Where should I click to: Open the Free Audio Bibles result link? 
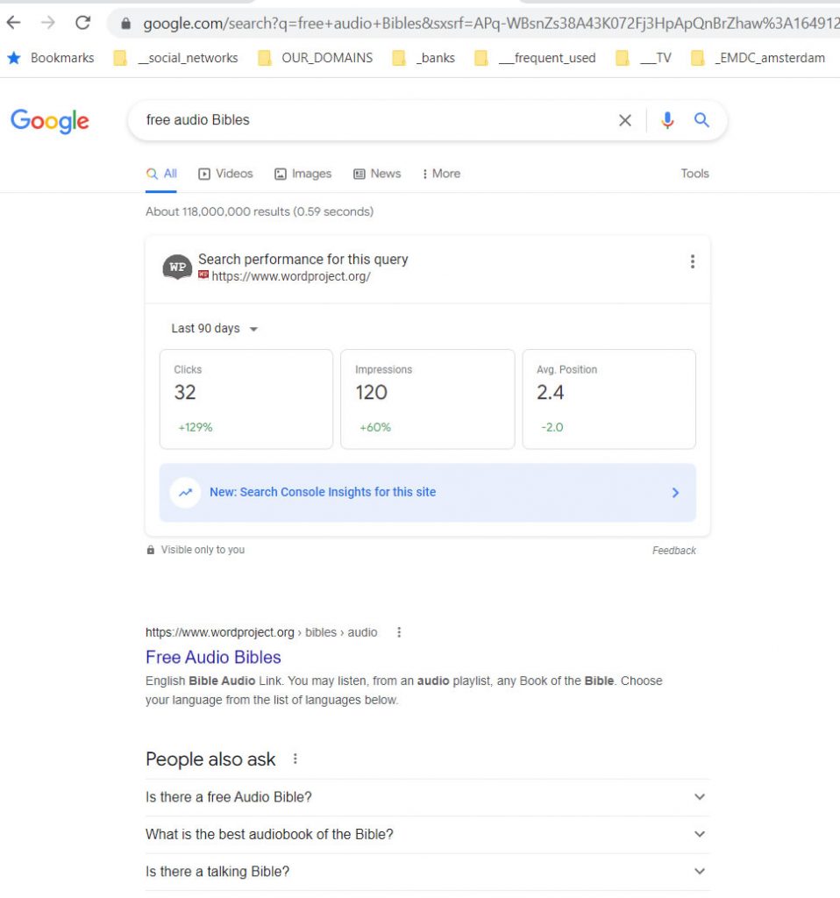tap(213, 657)
